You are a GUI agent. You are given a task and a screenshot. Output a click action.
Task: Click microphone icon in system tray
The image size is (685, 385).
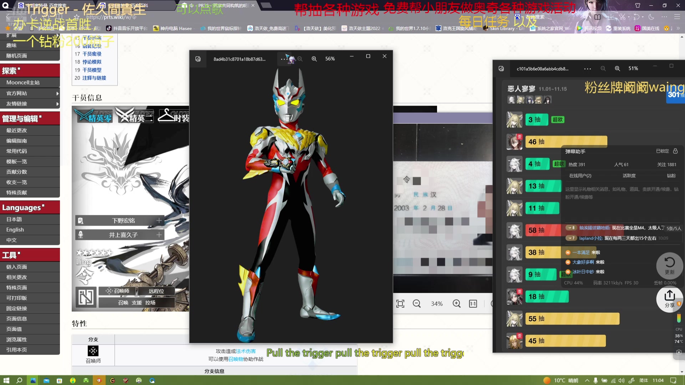pos(595,380)
